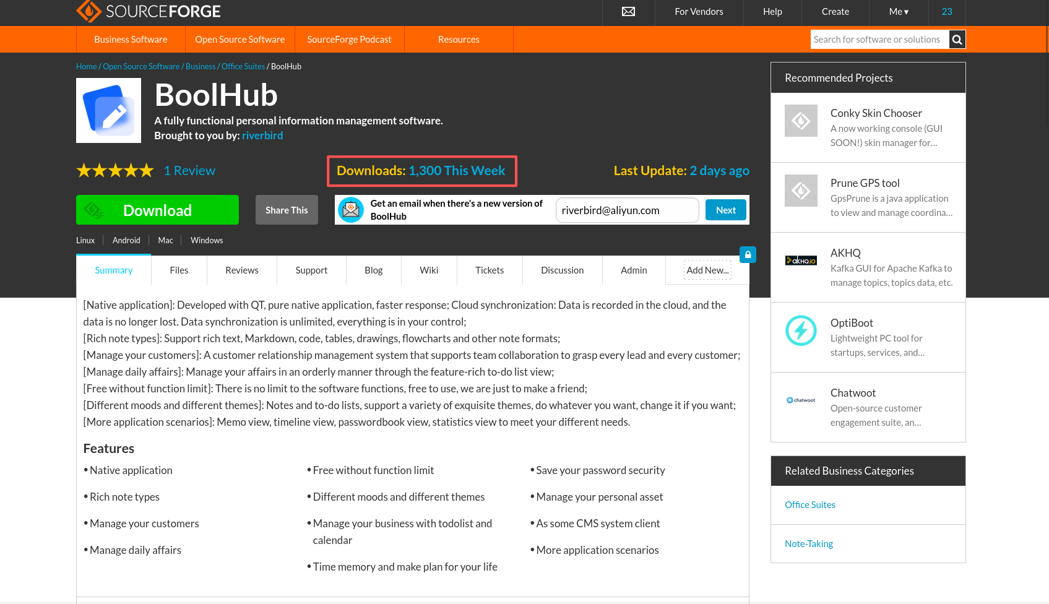The height and width of the screenshot is (604, 1049).
Task: Switch to the Blog tab
Action: pyautogui.click(x=374, y=270)
